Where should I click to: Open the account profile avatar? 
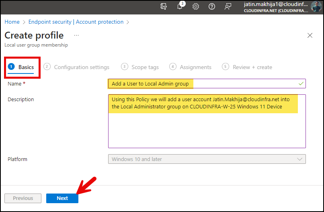pos(316,6)
